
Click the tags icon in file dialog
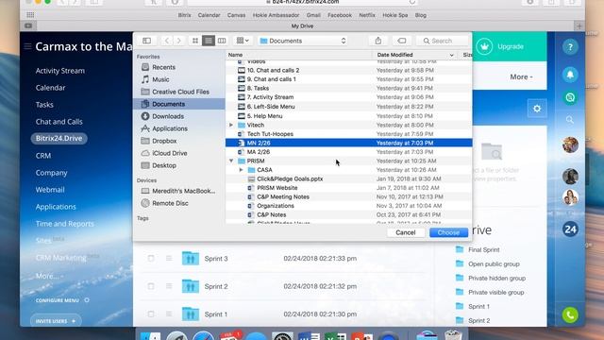point(402,41)
